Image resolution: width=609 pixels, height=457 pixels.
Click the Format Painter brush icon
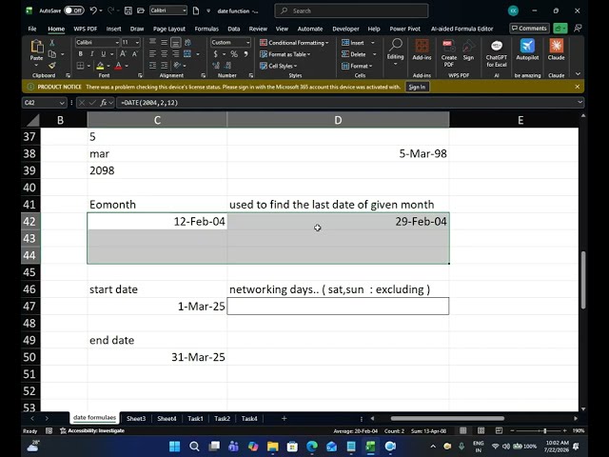[x=52, y=66]
